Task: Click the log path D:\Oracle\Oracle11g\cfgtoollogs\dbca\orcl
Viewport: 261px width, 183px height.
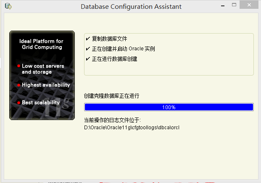Action: coord(132,128)
